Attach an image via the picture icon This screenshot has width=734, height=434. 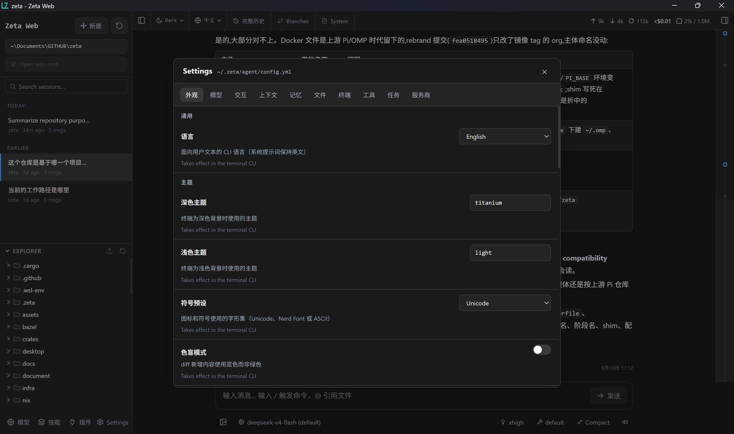tap(223, 422)
